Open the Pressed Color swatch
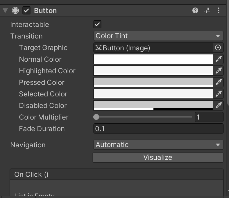 [153, 82]
